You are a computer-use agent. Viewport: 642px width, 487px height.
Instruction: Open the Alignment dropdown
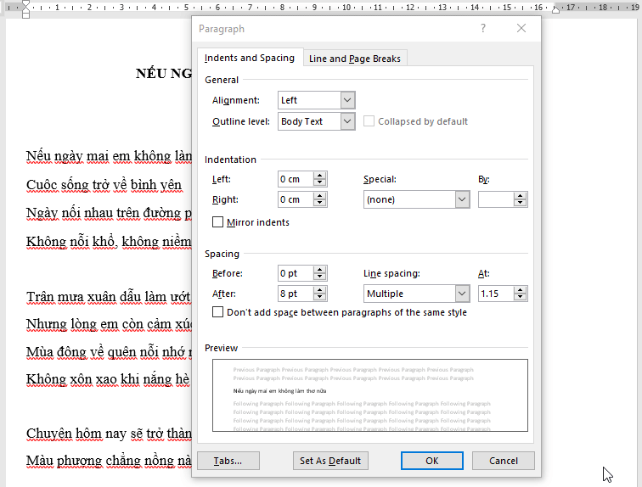[347, 100]
